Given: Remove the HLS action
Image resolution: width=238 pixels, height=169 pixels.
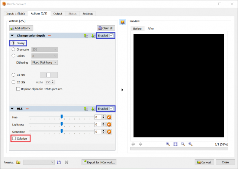Looking at the screenshot, I should click(27, 109).
